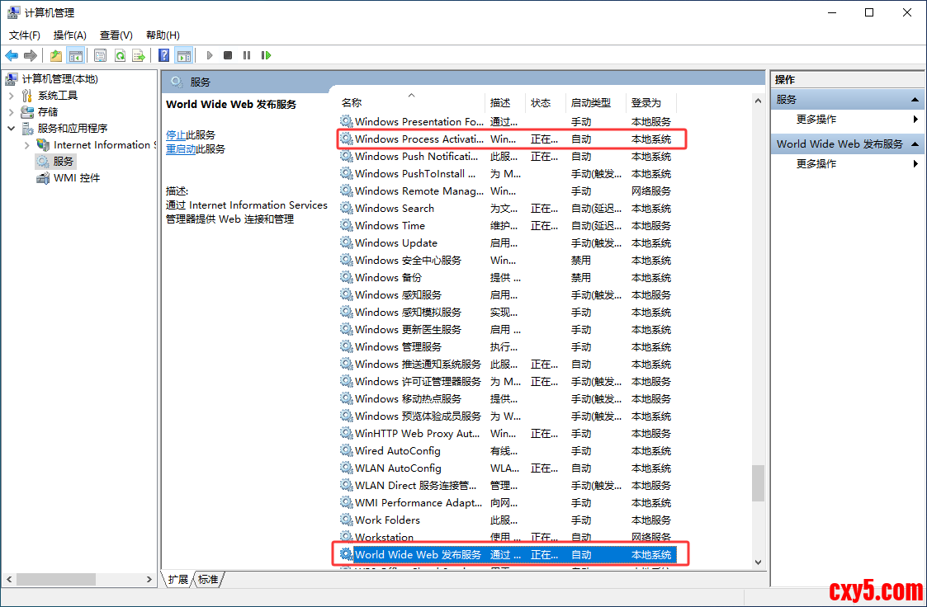Click the Back arrow toolbar icon
The height and width of the screenshot is (607, 927).
[12, 55]
